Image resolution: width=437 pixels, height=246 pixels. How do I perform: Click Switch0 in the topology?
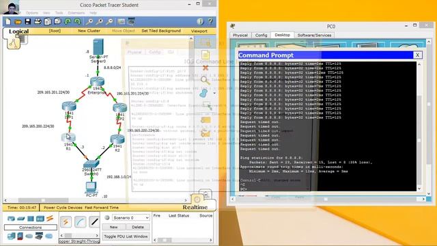coord(91,164)
